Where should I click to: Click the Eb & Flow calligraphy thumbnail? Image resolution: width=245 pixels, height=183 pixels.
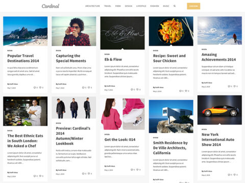pyautogui.click(x=122, y=33)
